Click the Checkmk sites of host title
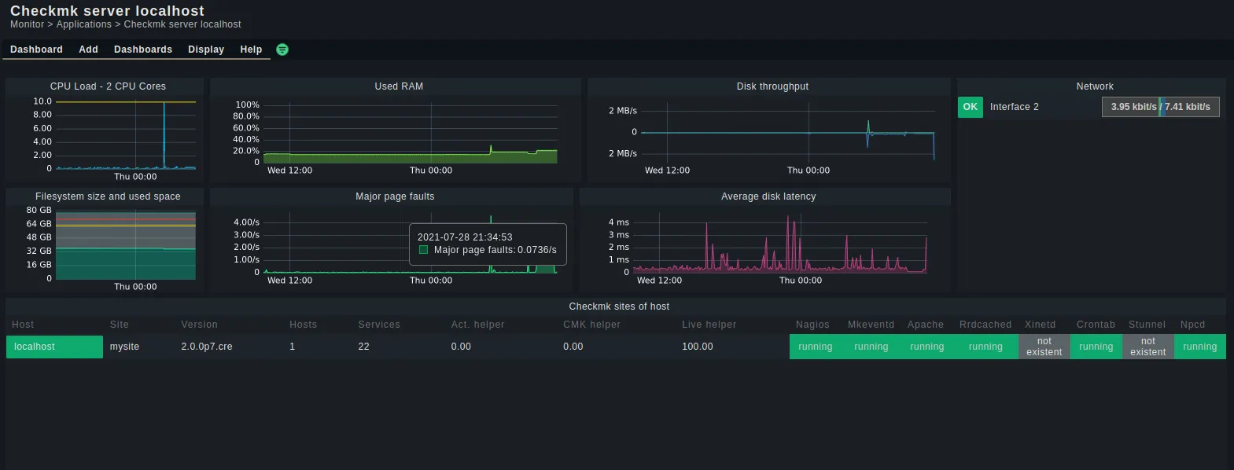1234x470 pixels. click(x=619, y=307)
